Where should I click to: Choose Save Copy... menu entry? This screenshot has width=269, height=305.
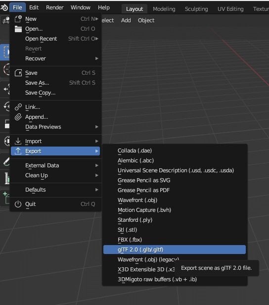(55, 93)
